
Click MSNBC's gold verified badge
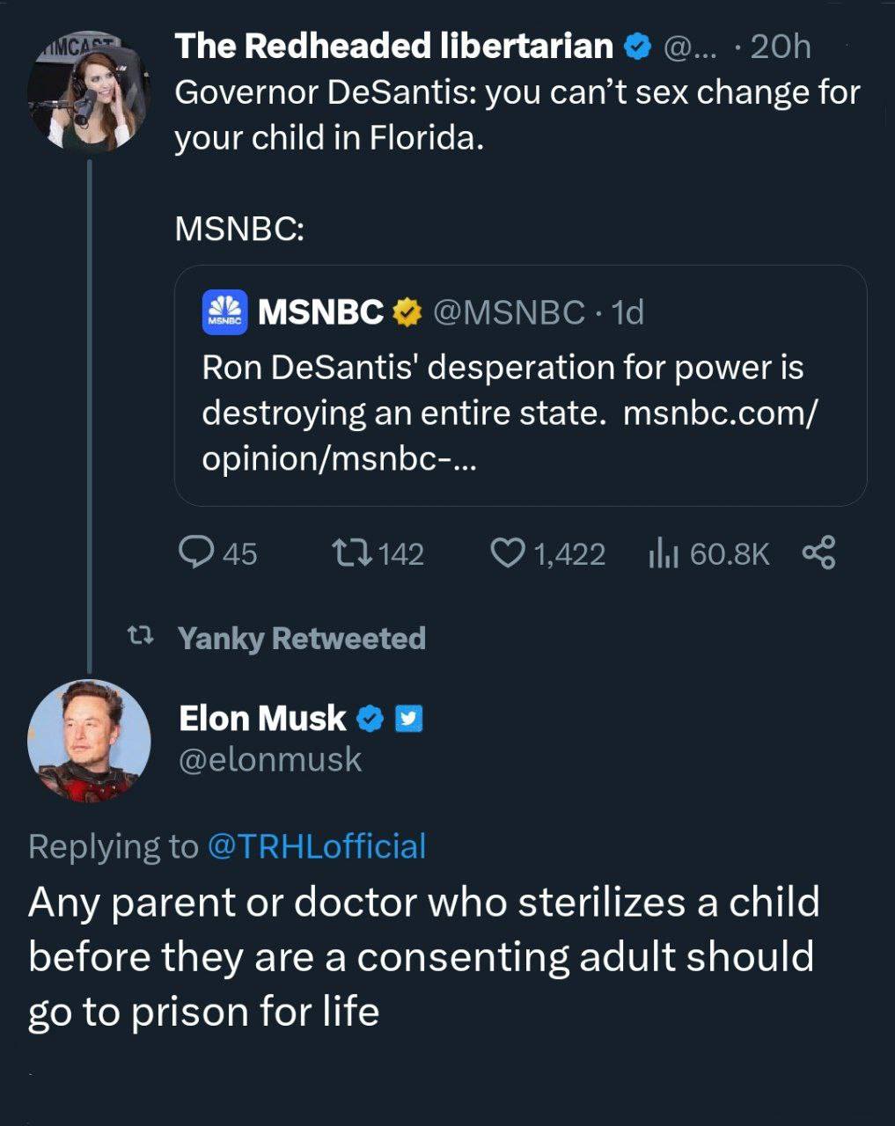pyautogui.click(x=406, y=311)
